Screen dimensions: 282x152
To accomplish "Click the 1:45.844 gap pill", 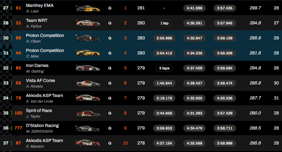I will click(164, 83).
